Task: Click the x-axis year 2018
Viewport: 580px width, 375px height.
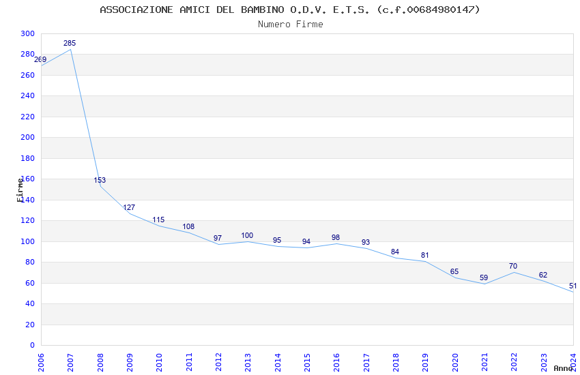Action: pos(396,363)
